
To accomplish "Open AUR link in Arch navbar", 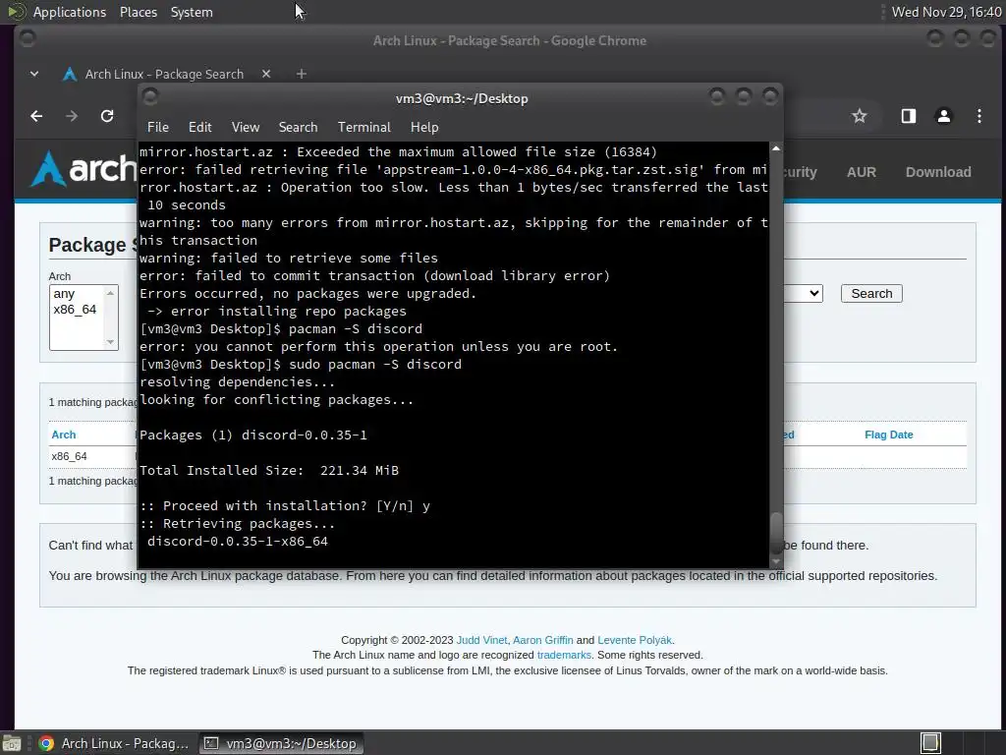I will click(x=861, y=172).
